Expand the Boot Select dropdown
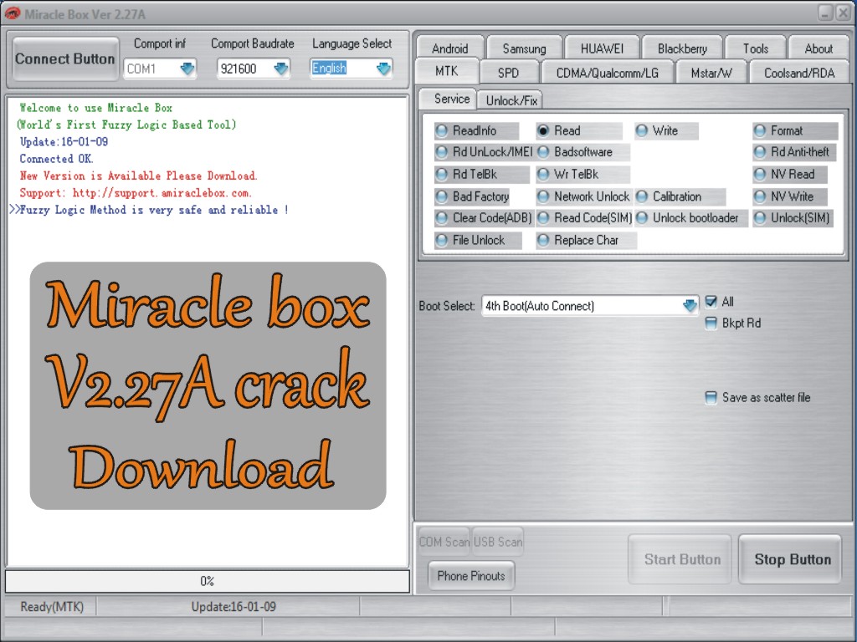Screen dimensions: 857x642 [689, 306]
